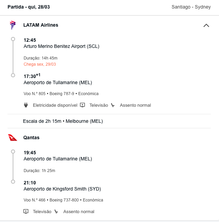Click Aeroporto de Kingsford Smith (SYD) text
The width and height of the screenshot is (219, 222).
click(62, 189)
